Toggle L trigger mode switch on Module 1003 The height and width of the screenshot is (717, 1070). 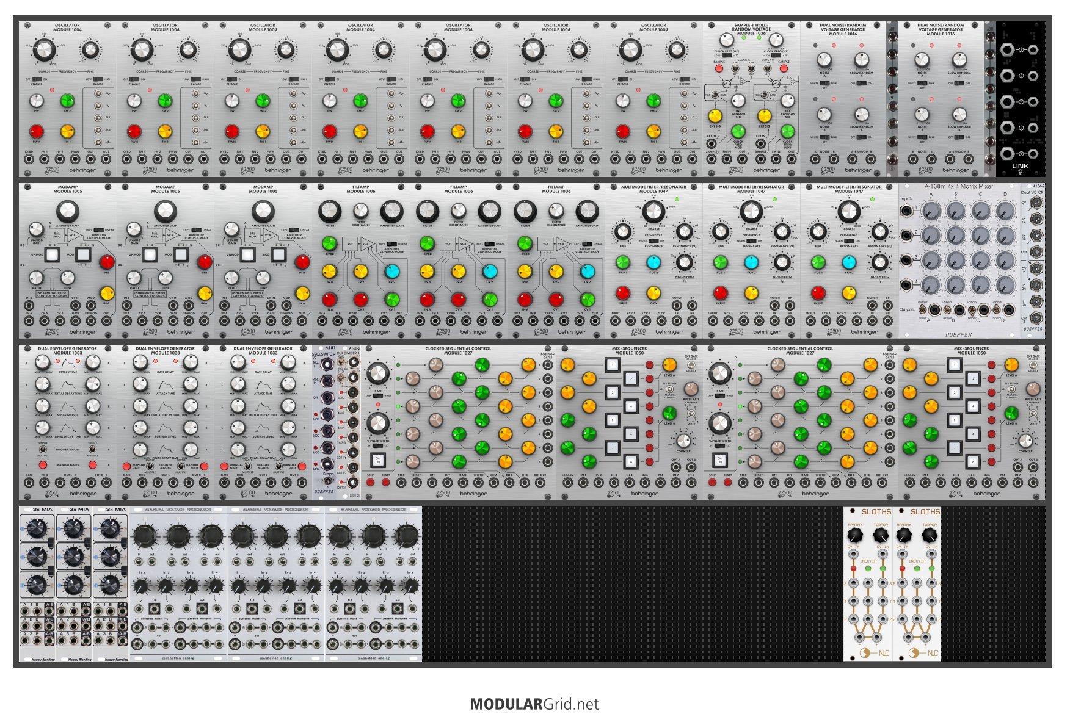pos(43,449)
